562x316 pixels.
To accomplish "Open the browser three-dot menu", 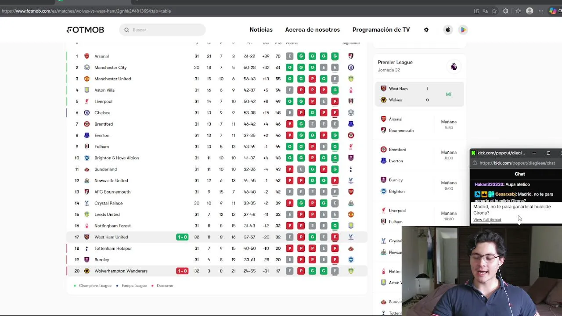I will click(x=541, y=11).
